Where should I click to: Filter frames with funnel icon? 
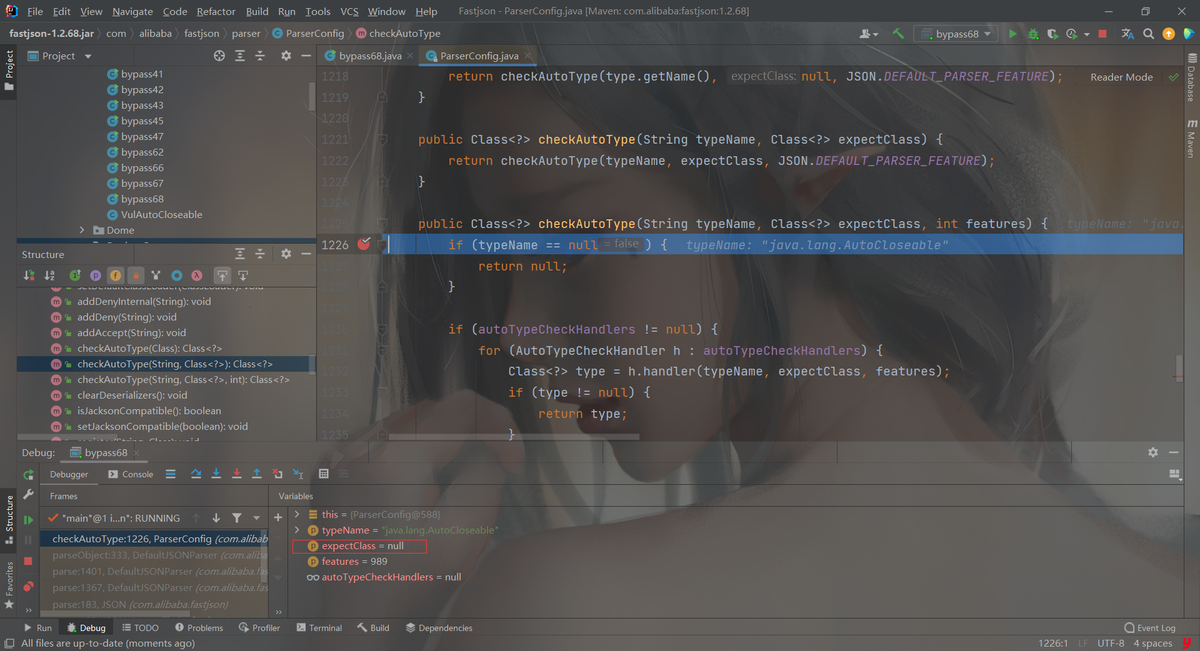pos(237,518)
